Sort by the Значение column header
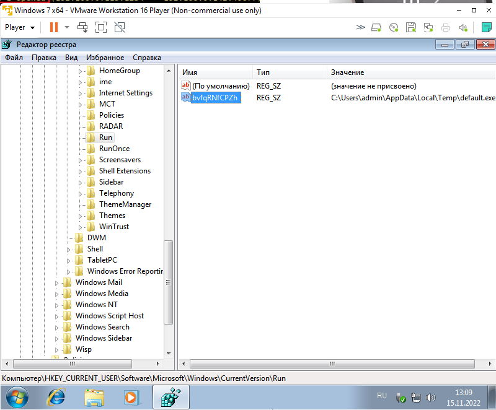The height and width of the screenshot is (410, 496). (411, 72)
